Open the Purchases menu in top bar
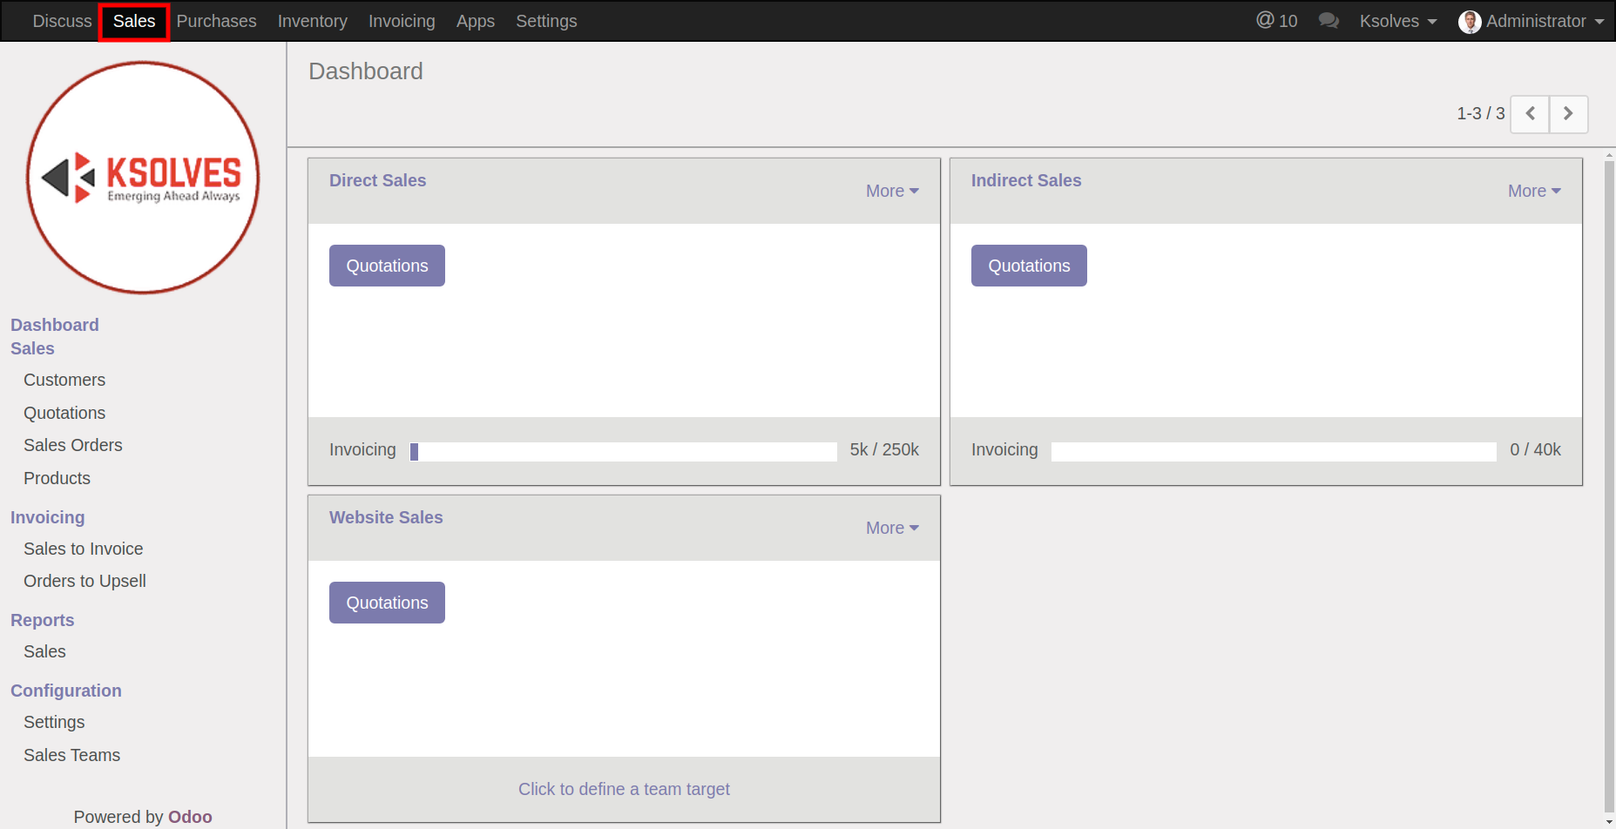 (x=216, y=21)
